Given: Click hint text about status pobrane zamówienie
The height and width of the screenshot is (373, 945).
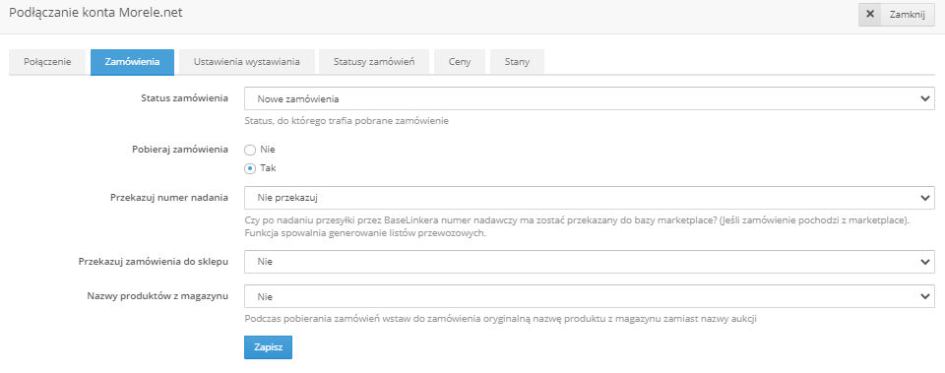Looking at the screenshot, I should click(347, 121).
